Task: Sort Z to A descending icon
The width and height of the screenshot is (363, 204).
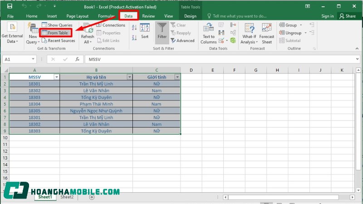Action: click(134, 38)
